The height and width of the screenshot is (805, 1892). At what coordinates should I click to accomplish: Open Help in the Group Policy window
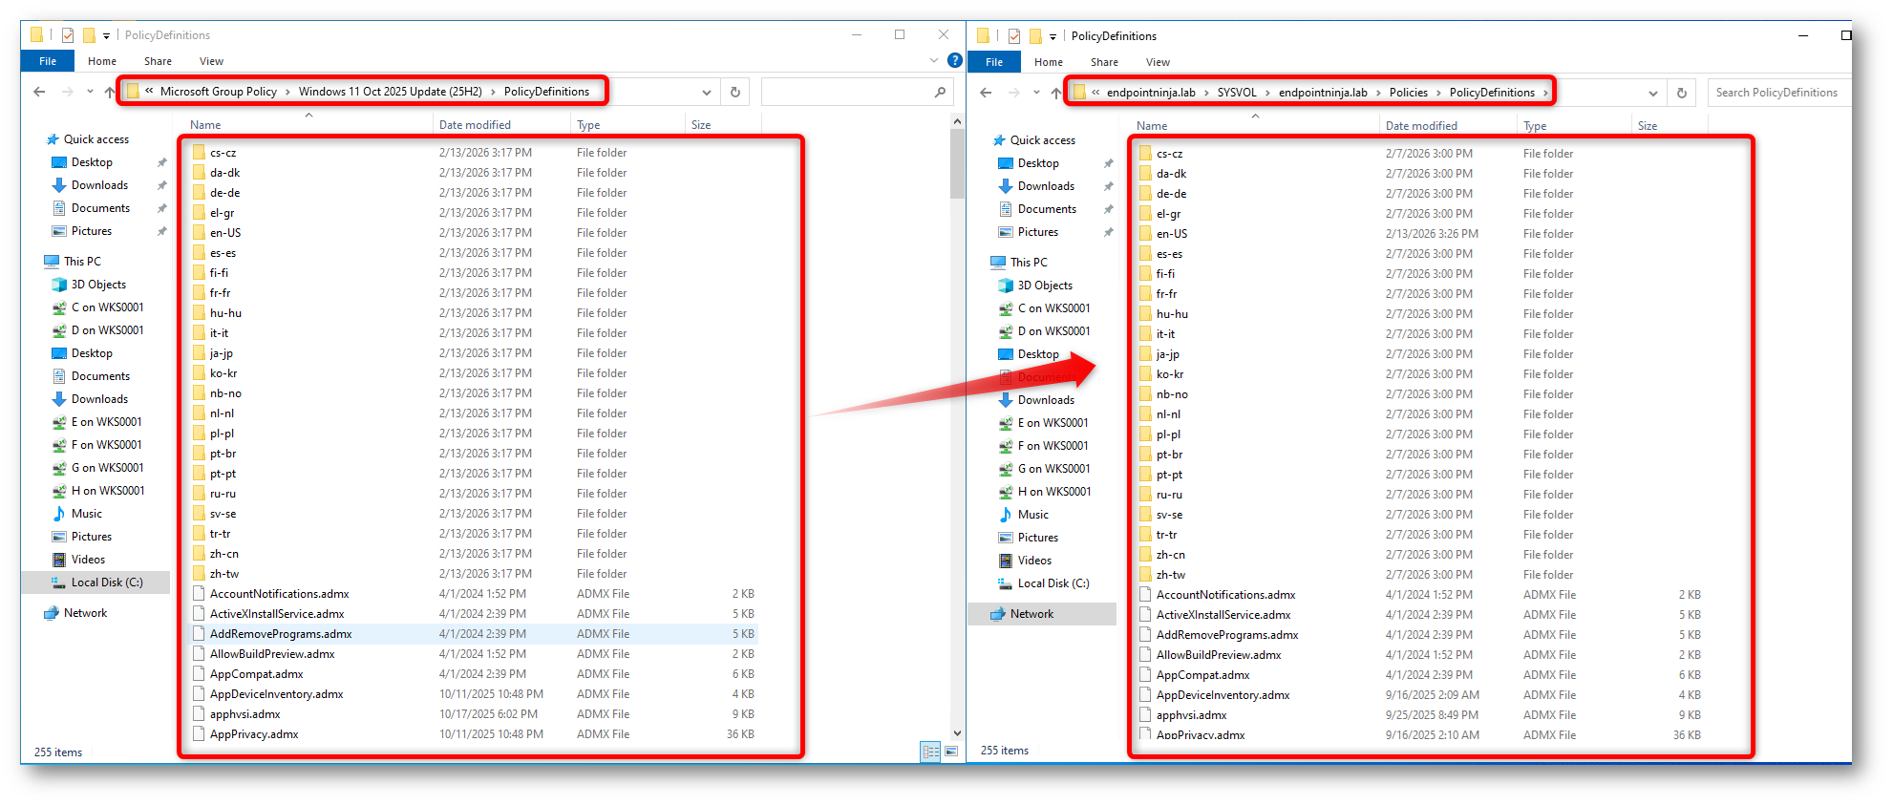point(954,60)
